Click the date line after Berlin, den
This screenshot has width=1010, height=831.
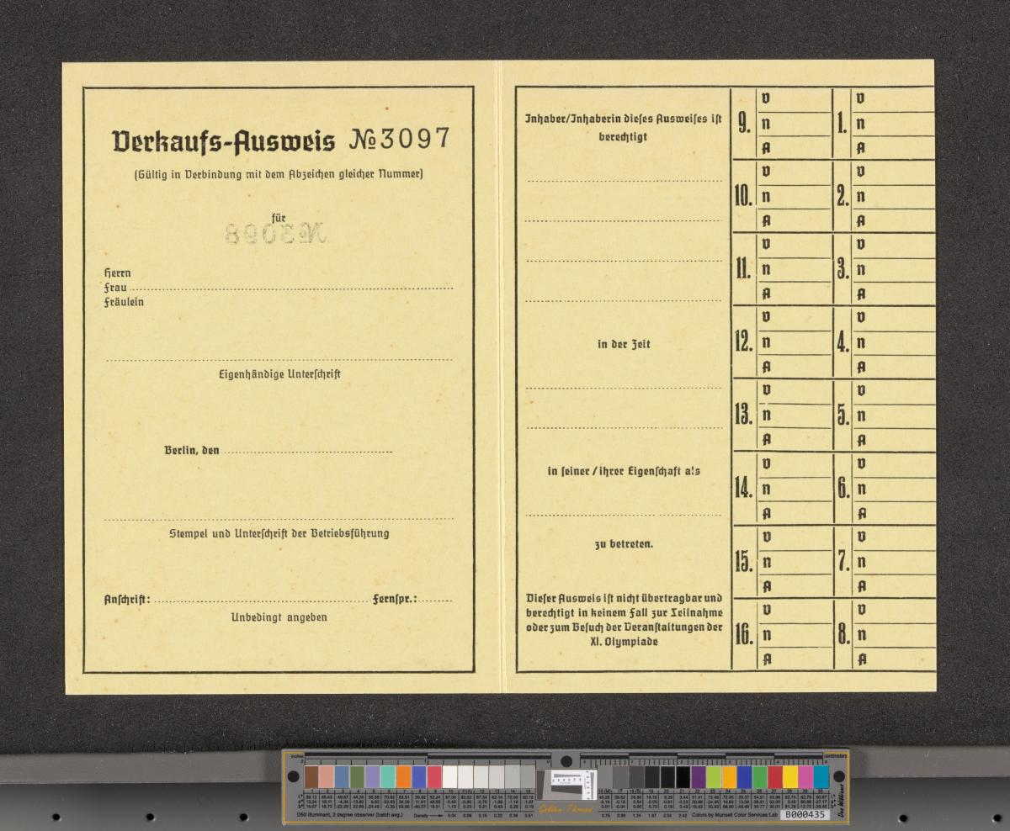click(307, 452)
